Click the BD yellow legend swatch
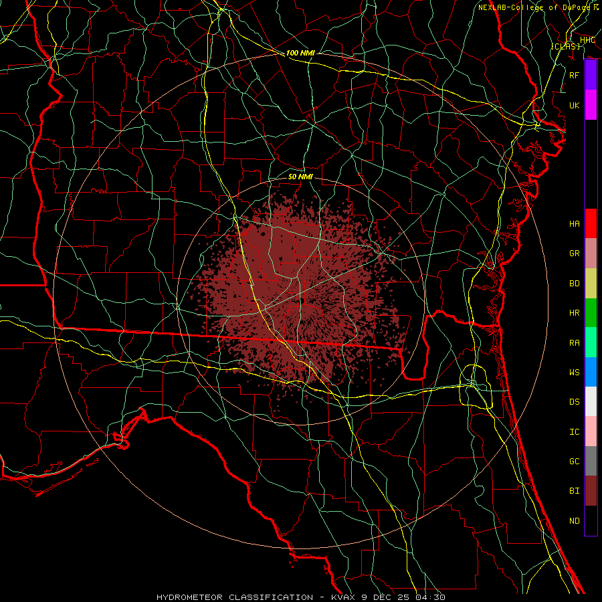The width and height of the screenshot is (602, 602). tap(591, 283)
